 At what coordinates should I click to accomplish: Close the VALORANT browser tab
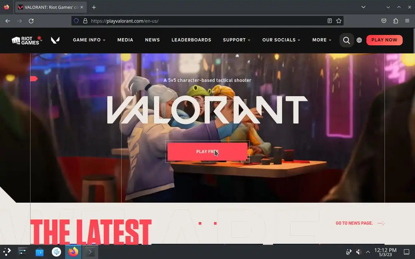pos(82,7)
